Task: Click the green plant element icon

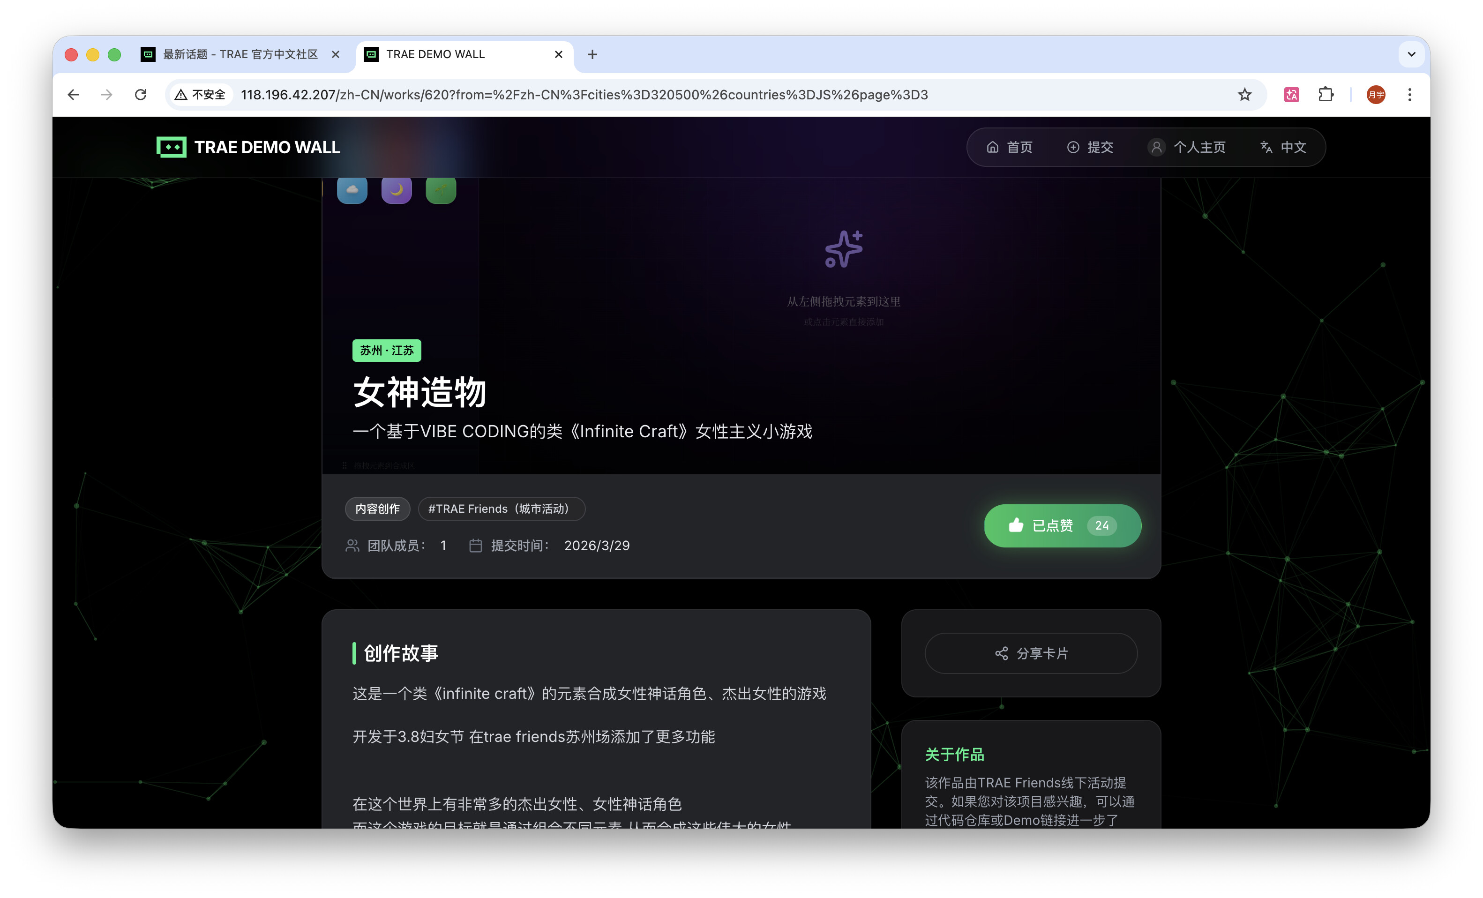Action: click(441, 190)
